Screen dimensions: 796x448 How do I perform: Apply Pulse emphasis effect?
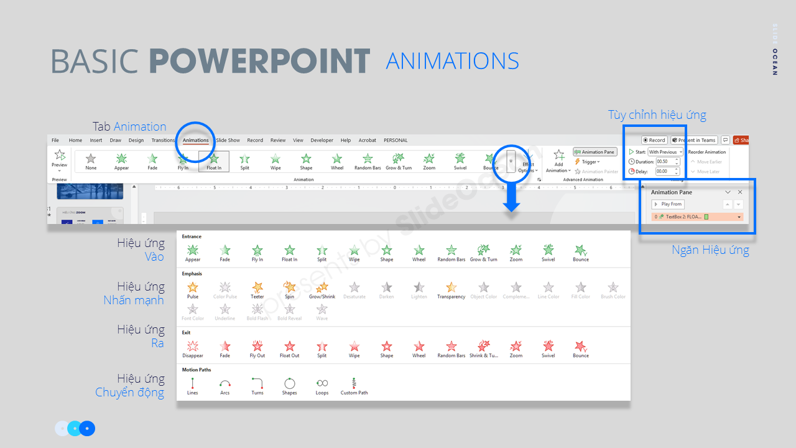[x=193, y=290]
